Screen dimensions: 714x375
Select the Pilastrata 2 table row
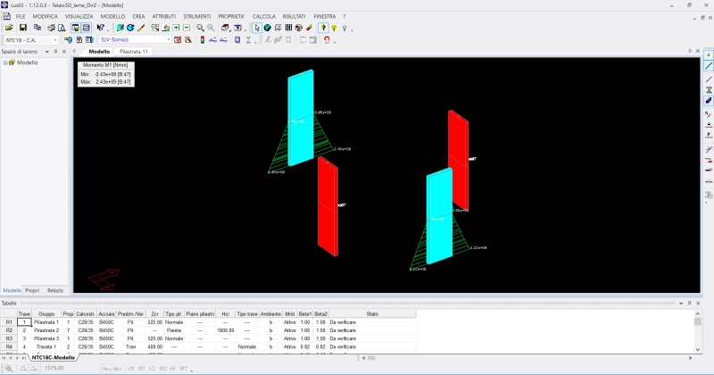[46, 330]
